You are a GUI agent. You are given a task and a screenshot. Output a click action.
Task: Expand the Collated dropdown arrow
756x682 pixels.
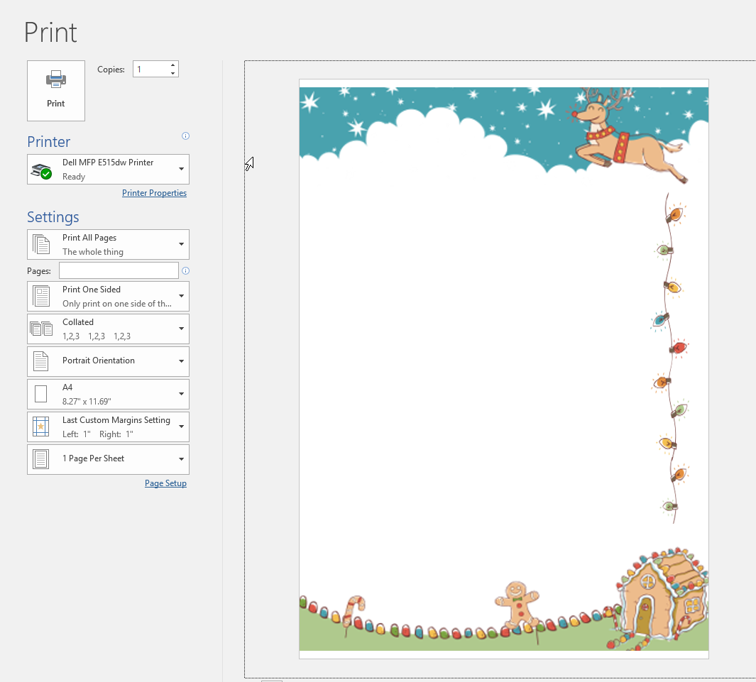coord(182,329)
